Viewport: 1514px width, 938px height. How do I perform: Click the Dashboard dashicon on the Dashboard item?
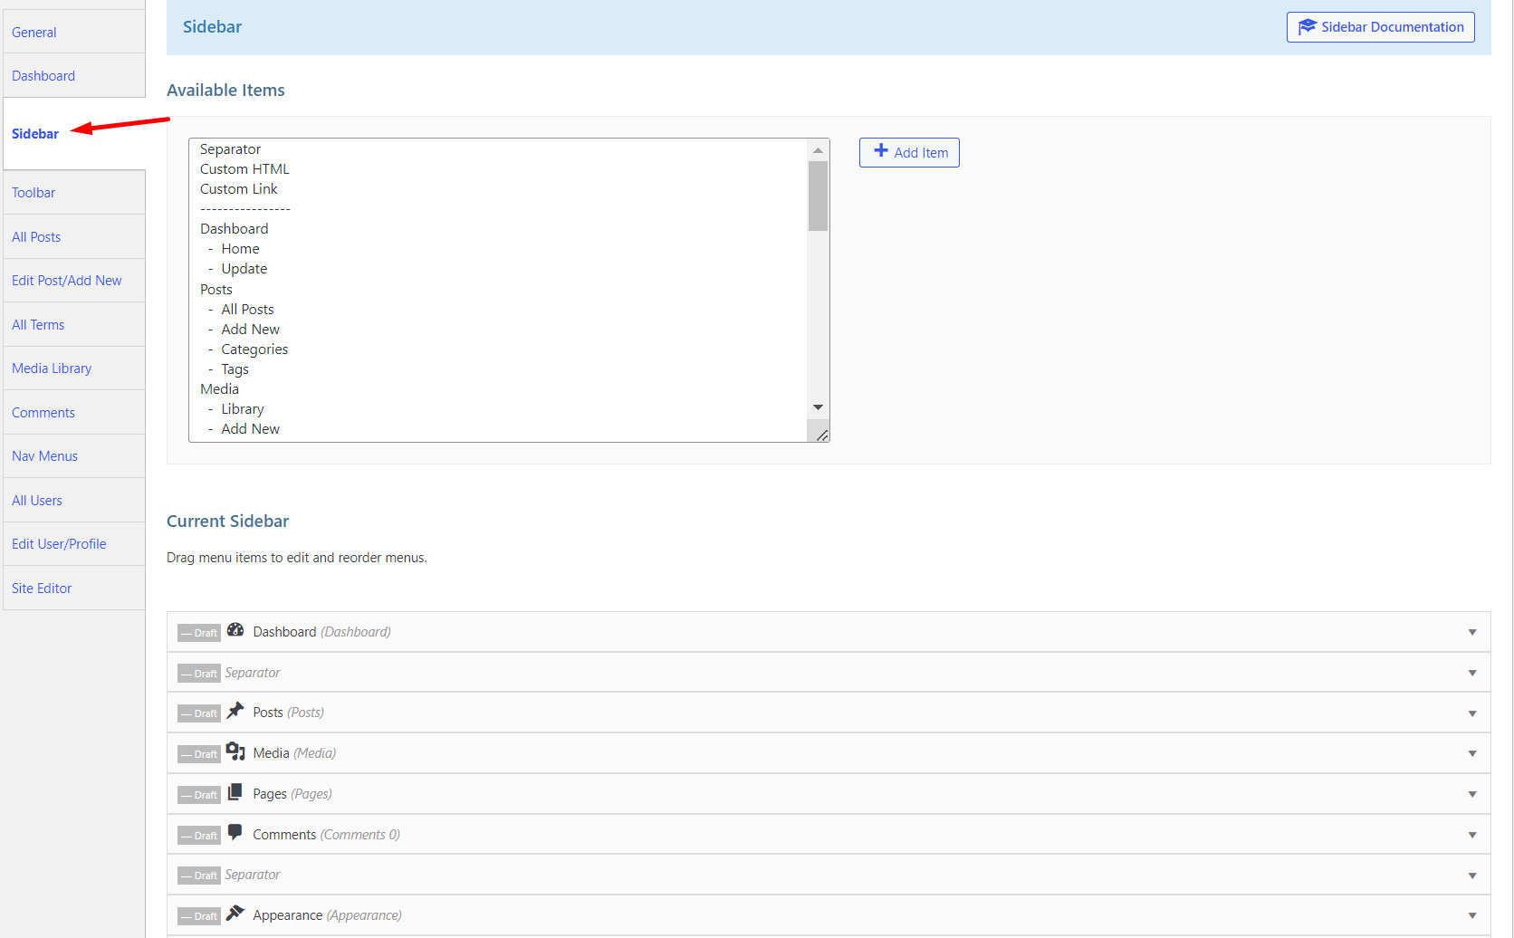(235, 630)
